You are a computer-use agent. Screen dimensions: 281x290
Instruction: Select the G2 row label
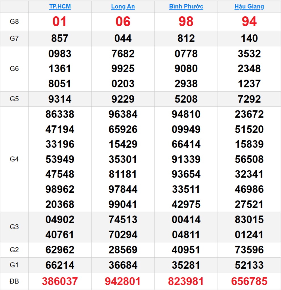pyautogui.click(x=14, y=250)
